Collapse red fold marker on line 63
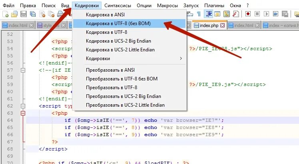This screenshot has height=164, width=299. point(23,113)
